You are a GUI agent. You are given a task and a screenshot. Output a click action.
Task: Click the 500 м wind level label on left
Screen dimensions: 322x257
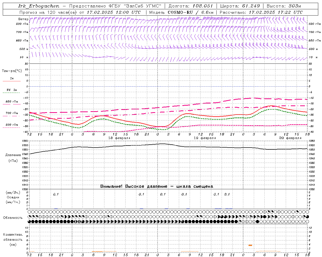(24, 49)
